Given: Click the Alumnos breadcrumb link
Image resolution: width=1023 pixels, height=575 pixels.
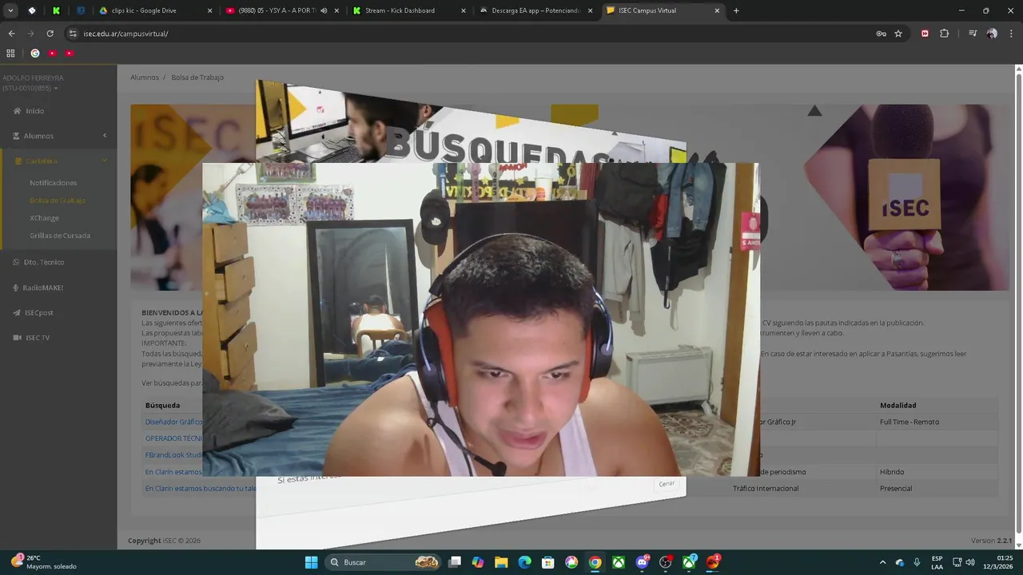Looking at the screenshot, I should [145, 77].
